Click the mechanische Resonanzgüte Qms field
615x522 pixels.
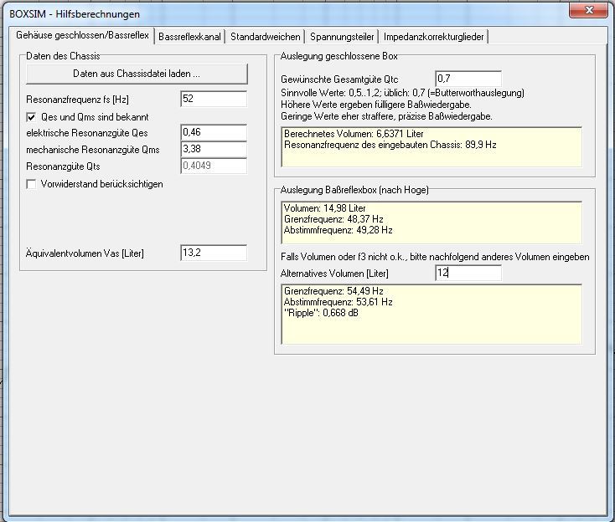pos(214,149)
